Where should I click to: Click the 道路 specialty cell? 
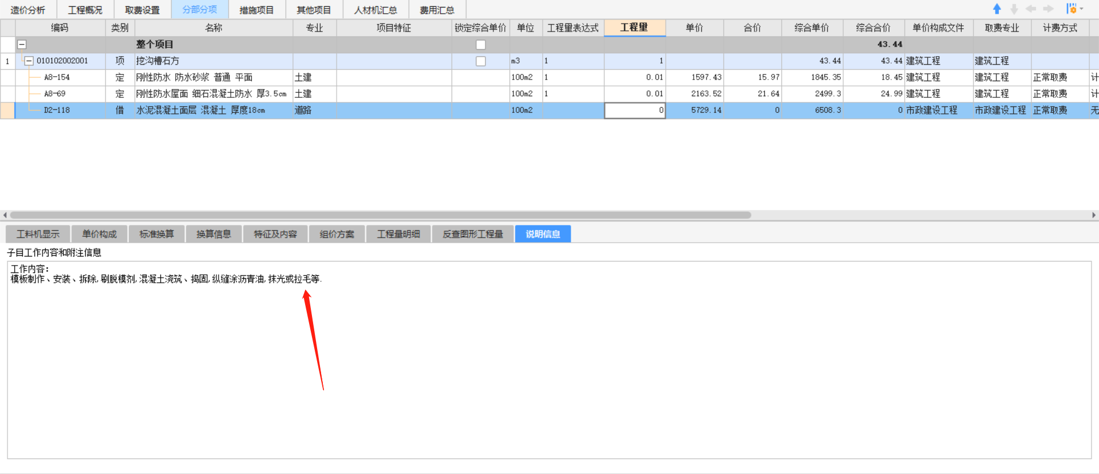point(314,110)
